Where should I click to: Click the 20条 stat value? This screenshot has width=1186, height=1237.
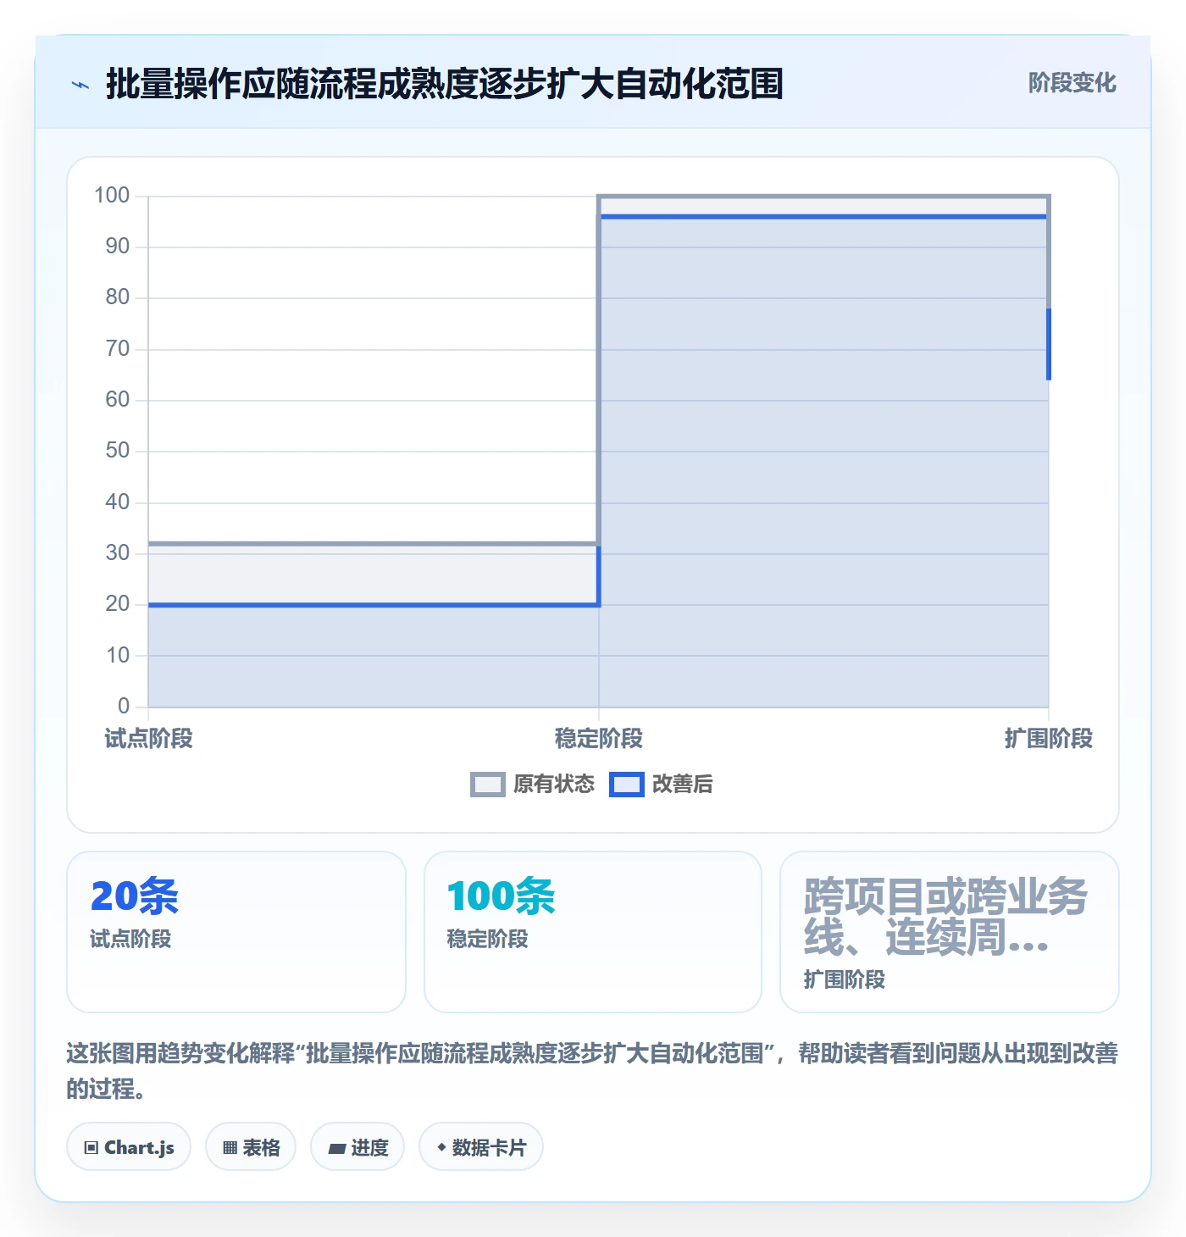[135, 896]
